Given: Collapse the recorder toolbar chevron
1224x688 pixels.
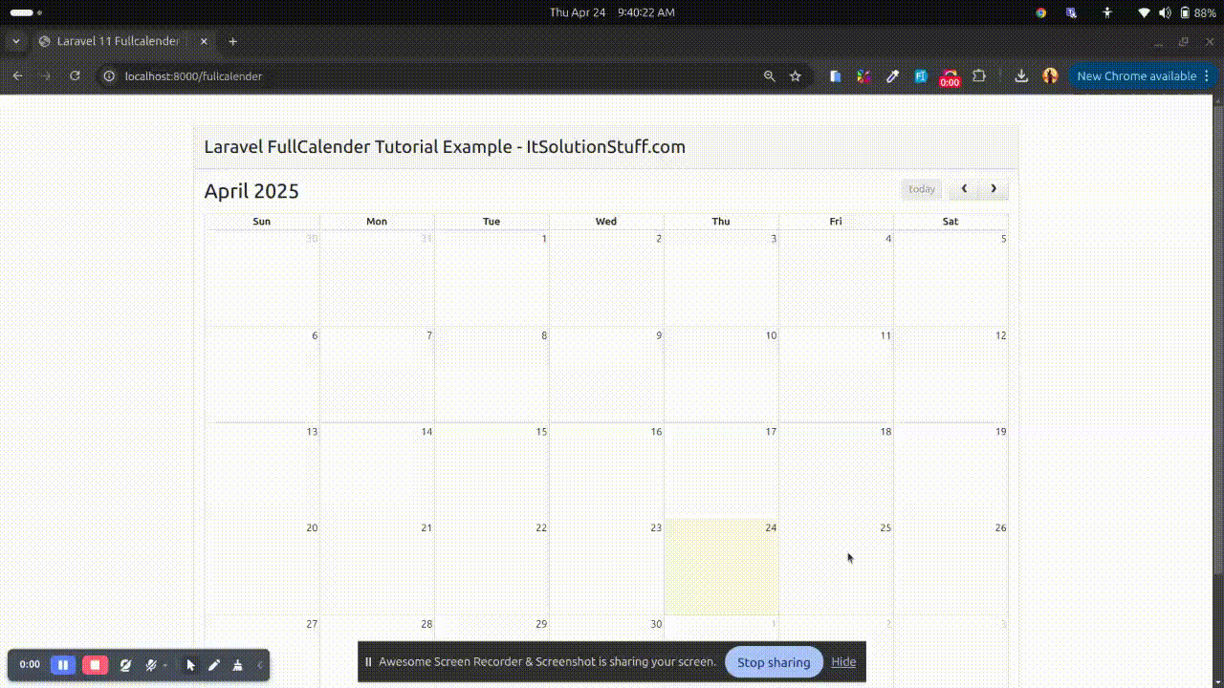Looking at the screenshot, I should [260, 665].
